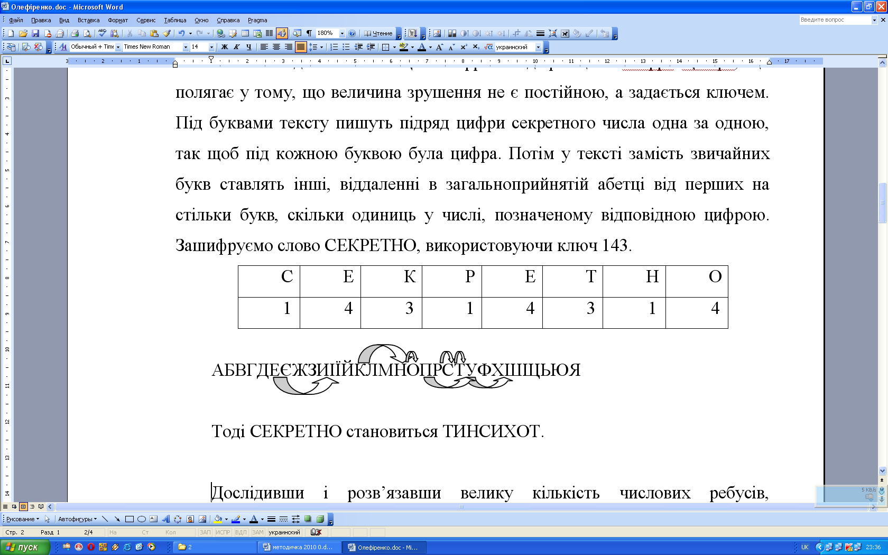Print the document

[x=75, y=33]
